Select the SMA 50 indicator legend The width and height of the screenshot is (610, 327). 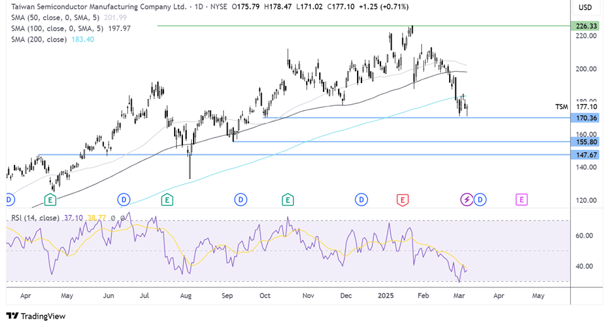point(55,18)
